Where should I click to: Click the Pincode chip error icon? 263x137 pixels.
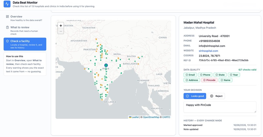pyautogui.click(x=204, y=80)
